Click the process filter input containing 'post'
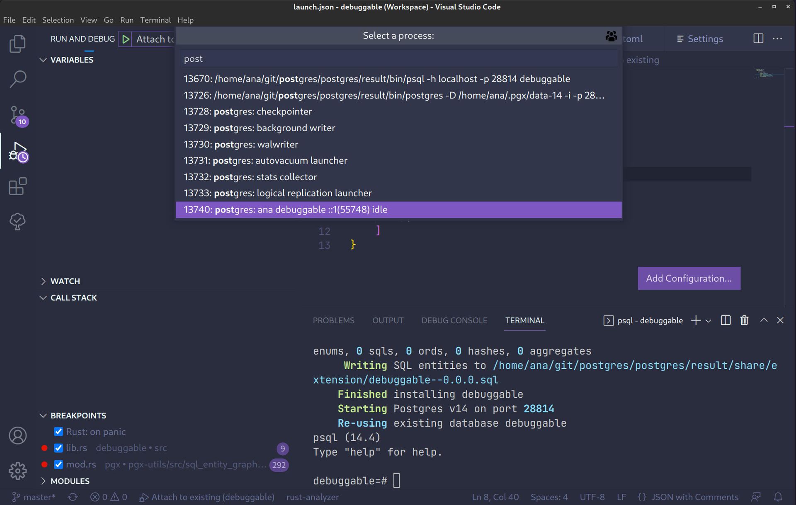 398,59
